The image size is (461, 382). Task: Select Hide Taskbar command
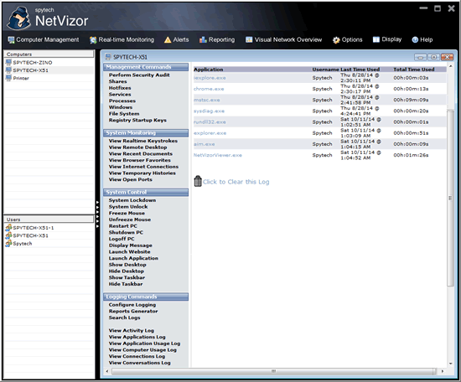(126, 284)
